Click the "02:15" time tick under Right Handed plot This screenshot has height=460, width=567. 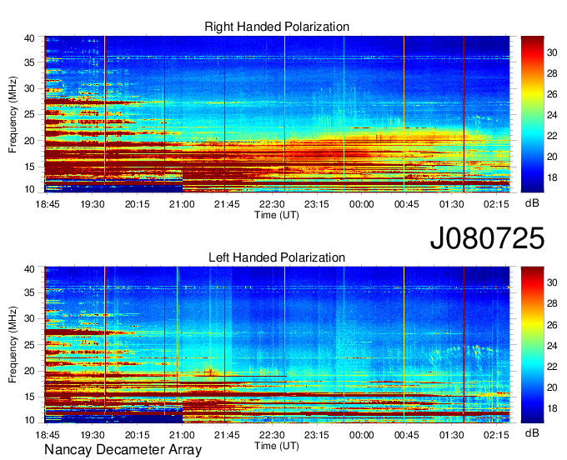pyautogui.click(x=496, y=204)
